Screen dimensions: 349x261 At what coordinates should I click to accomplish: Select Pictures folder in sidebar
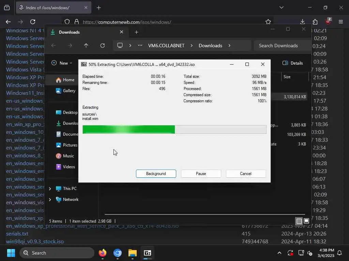tap(66, 145)
